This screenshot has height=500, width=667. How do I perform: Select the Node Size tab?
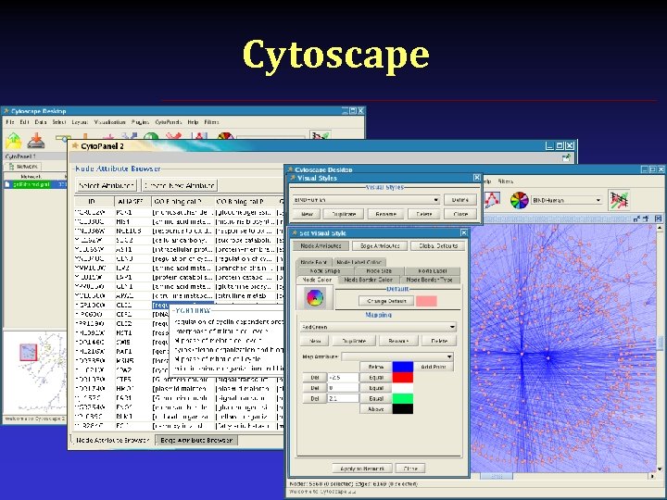point(379,270)
